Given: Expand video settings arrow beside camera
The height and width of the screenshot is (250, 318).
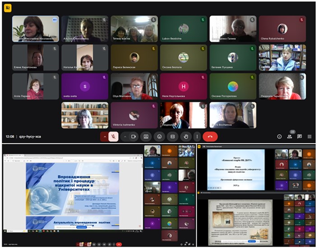Looking at the screenshot, I should (x=124, y=136).
